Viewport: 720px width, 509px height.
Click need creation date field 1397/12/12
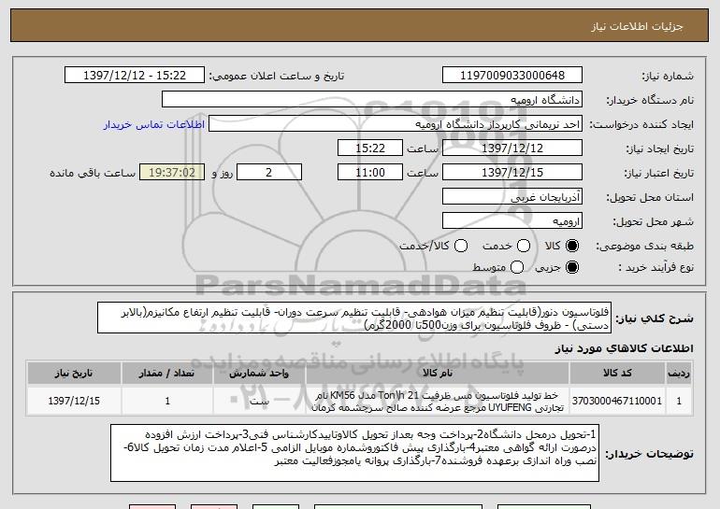coord(512,148)
